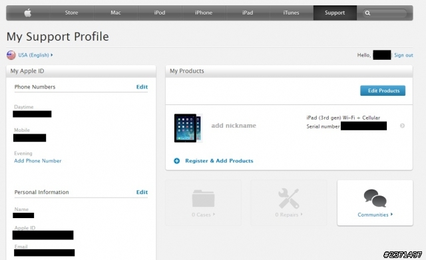Image resolution: width=426 pixels, height=260 pixels.
Task: Click Register & Add Products link
Action: pos(219,161)
